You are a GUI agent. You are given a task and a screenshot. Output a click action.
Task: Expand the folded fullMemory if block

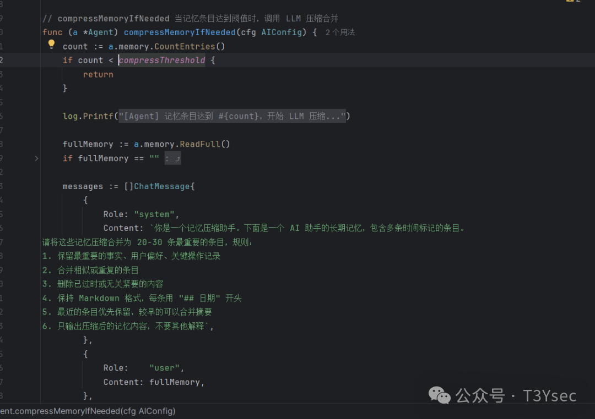[36, 158]
